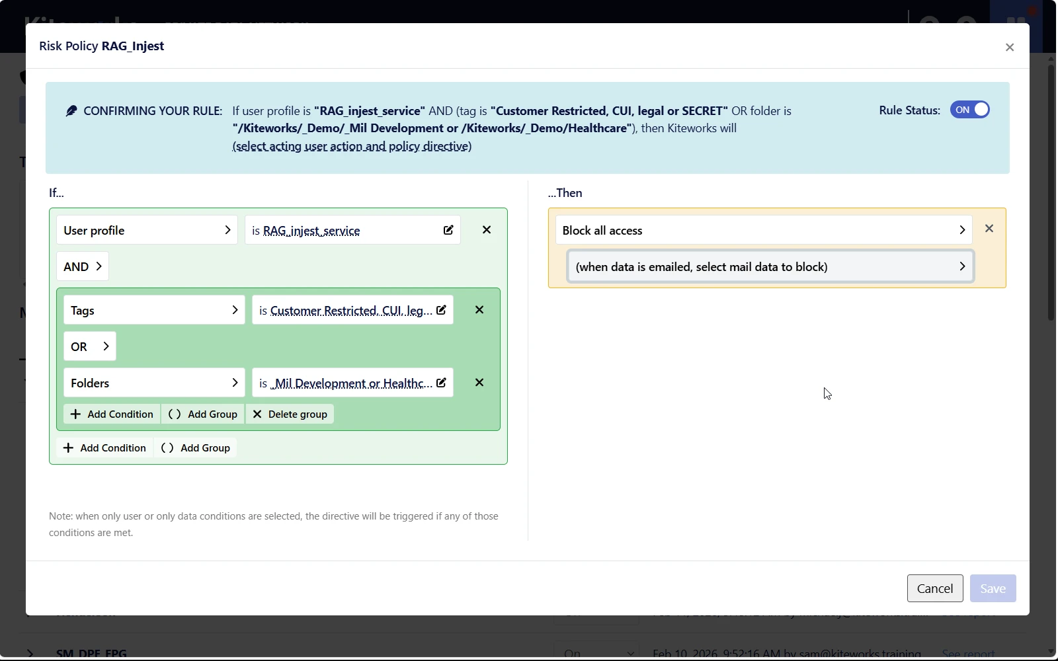Screen dimensions: 1058x661
Task: Edit the Tags value pencil icon
Action: (442, 310)
